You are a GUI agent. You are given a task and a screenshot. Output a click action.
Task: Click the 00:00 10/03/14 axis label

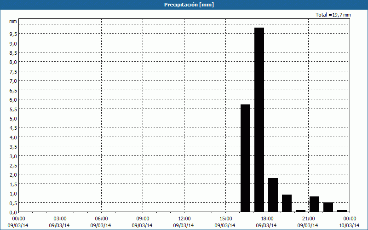coord(350,222)
